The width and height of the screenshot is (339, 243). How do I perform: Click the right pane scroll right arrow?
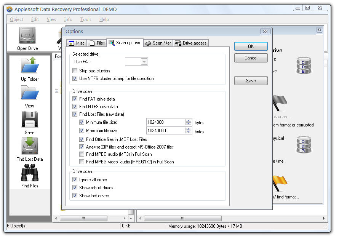[x=324, y=218]
